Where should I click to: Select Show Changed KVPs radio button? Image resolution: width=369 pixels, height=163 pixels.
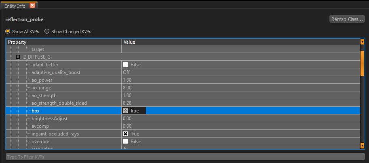[x=47, y=31]
